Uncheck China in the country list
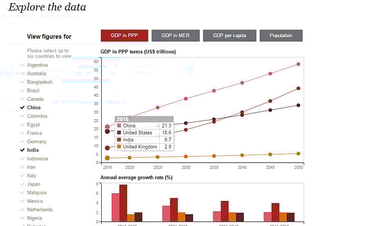Image resolution: width=382 pixels, height=226 pixels. [x=33, y=107]
